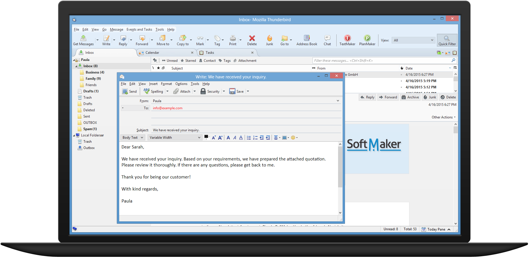Click the numbered list formatting icon
Viewport: 530px width, 266px height.
point(255,138)
